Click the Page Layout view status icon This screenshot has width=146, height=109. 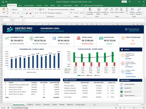tap(120, 108)
